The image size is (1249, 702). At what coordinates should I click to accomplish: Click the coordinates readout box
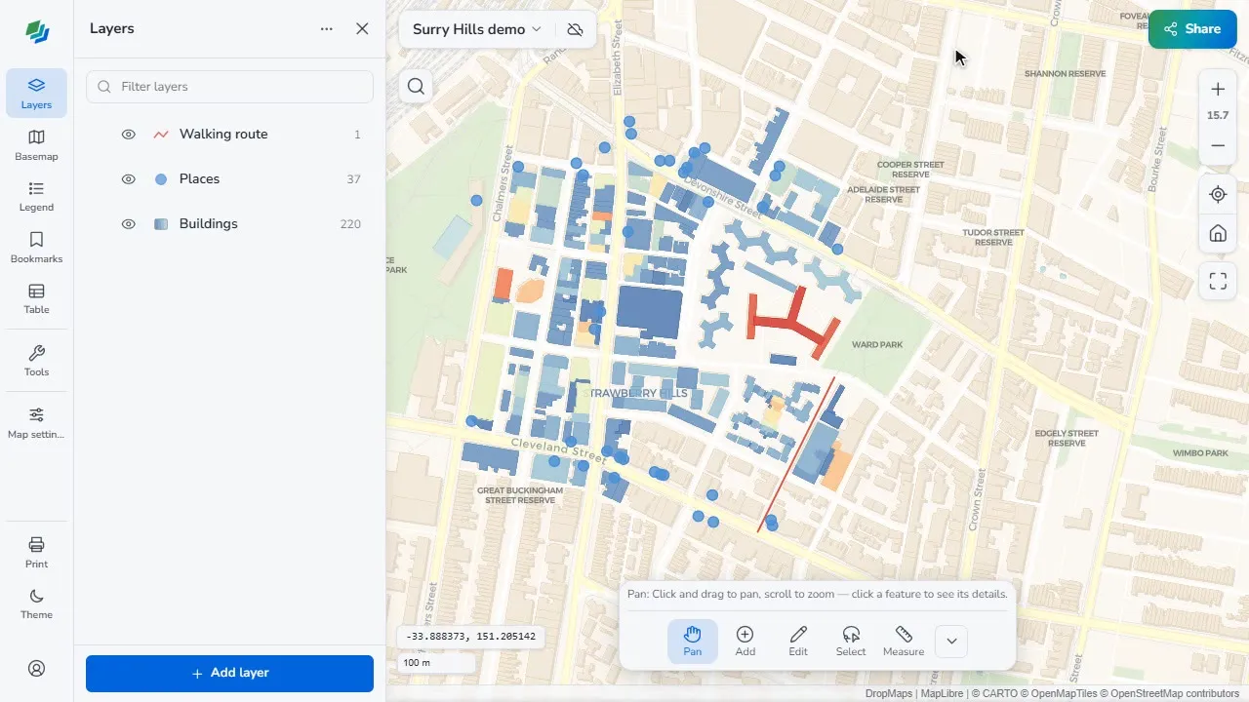tap(471, 637)
